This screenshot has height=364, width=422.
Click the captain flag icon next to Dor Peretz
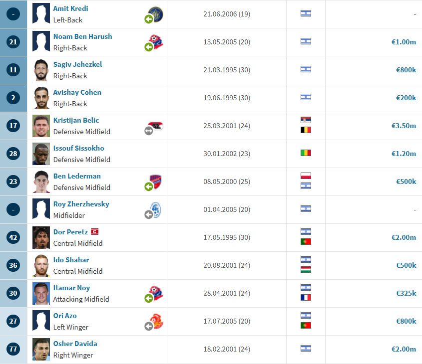pos(95,231)
